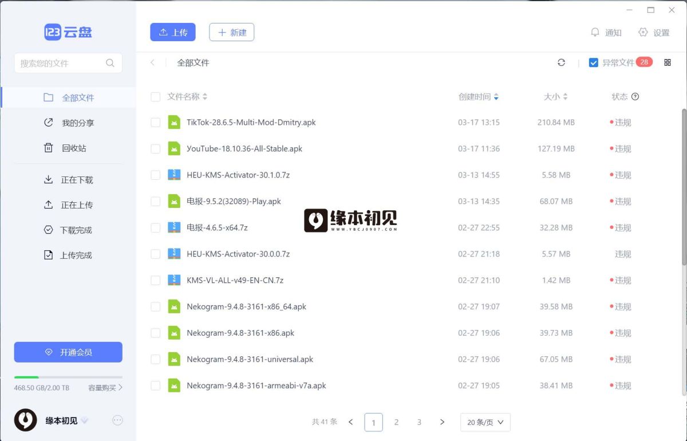Click the 电报-4.6.5-x64 archive icon
The width and height of the screenshot is (687, 441).
pyautogui.click(x=174, y=227)
